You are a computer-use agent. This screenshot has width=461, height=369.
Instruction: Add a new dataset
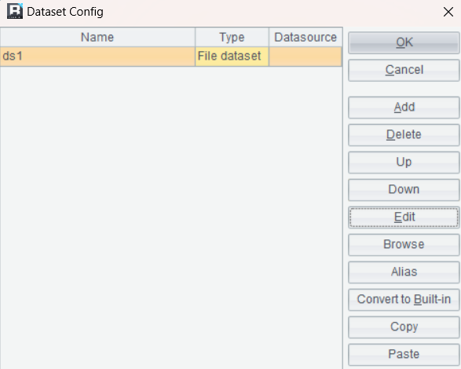click(x=404, y=108)
